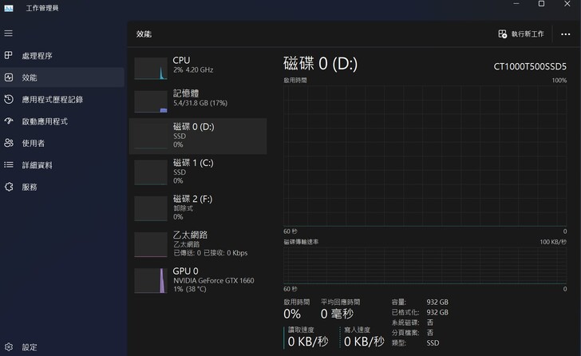The image size is (581, 356).
Task: Click the 效能 (Performance) sidebar icon
Action: click(x=9, y=77)
